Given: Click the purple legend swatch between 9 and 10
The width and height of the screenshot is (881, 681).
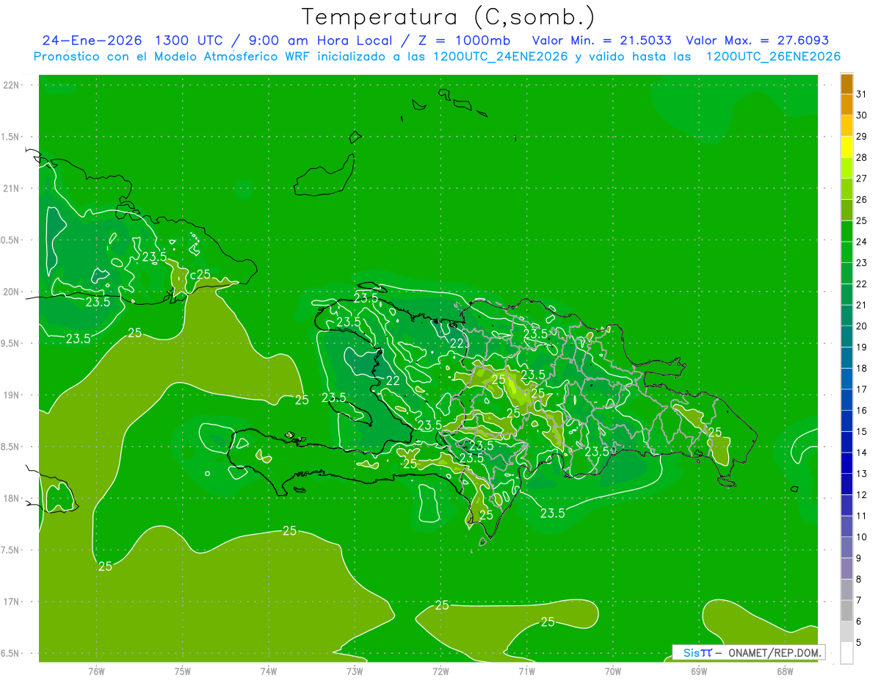Looking at the screenshot, I should point(846,548).
